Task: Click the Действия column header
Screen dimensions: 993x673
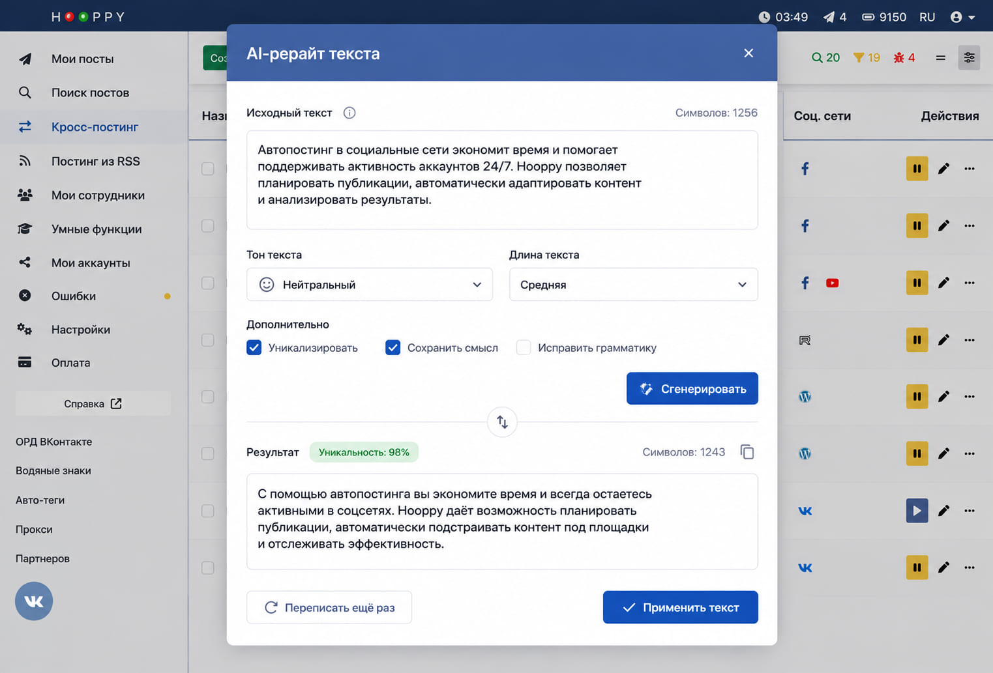Action: pos(949,116)
